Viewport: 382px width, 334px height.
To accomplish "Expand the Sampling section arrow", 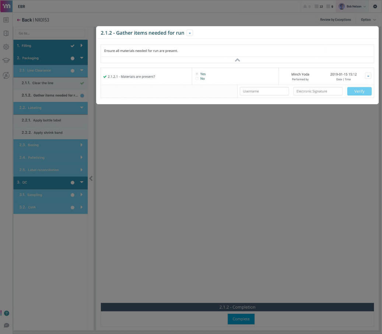I will pyautogui.click(x=81, y=195).
